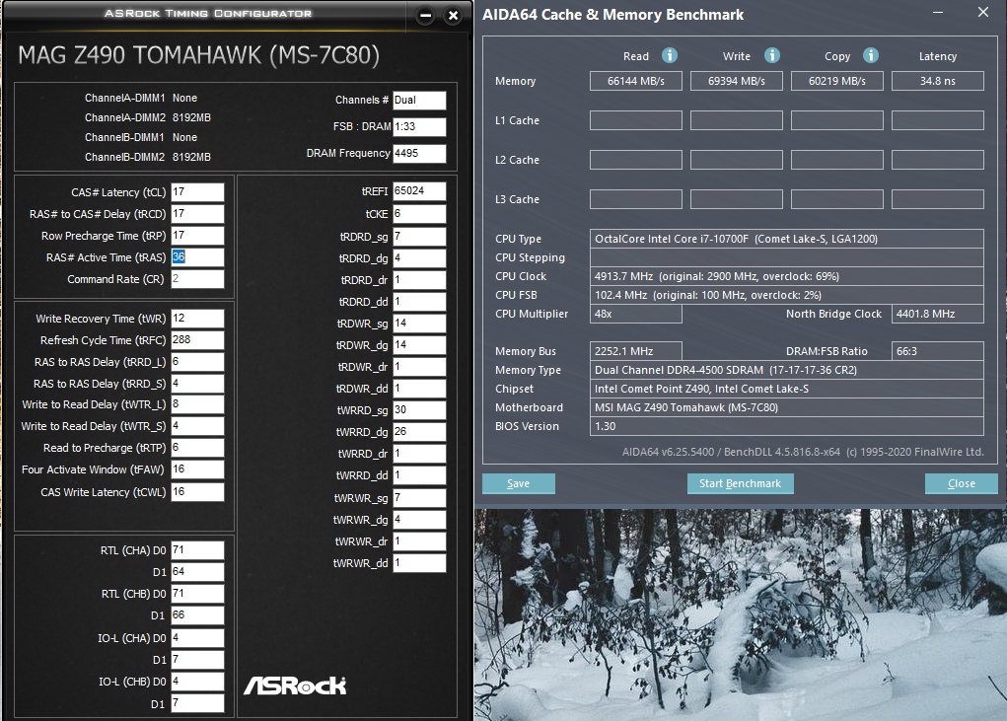Viewport: 1007px width, 721px height.
Task: Click the Refresh Cycle Time (tRFC) field
Action: click(197, 340)
